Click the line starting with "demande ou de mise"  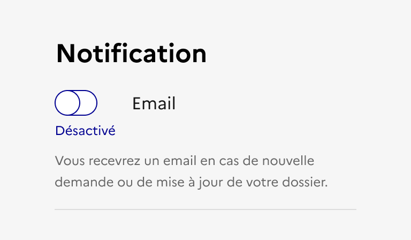tap(191, 182)
